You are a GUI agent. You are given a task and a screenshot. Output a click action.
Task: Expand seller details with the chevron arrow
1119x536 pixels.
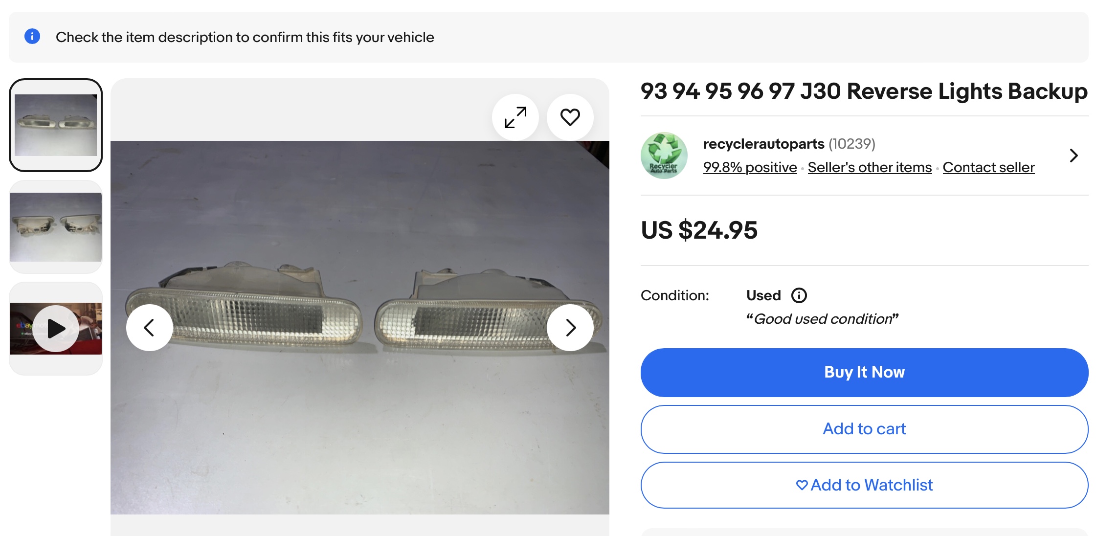click(1074, 156)
